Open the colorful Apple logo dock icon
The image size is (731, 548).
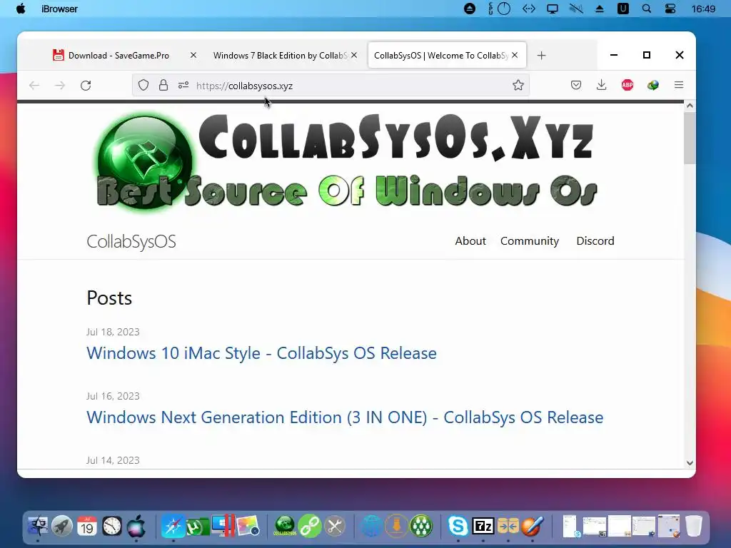pyautogui.click(x=136, y=526)
